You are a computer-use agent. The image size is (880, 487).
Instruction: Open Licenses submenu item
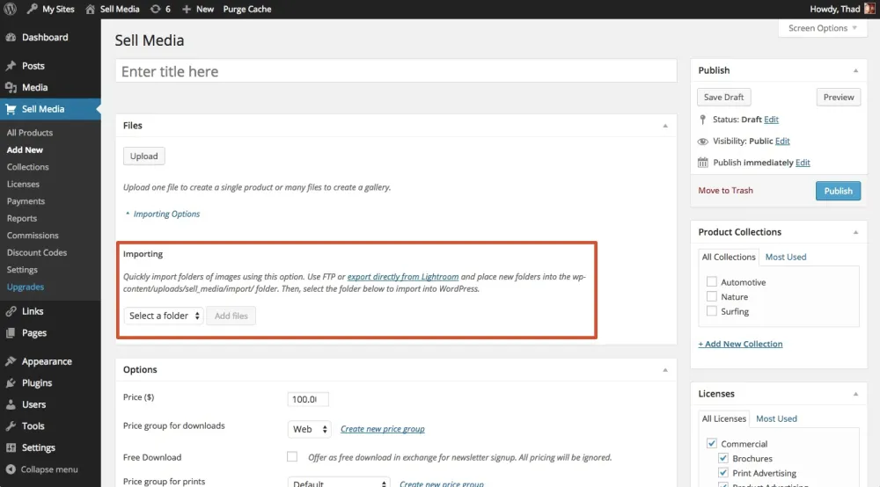[23, 184]
